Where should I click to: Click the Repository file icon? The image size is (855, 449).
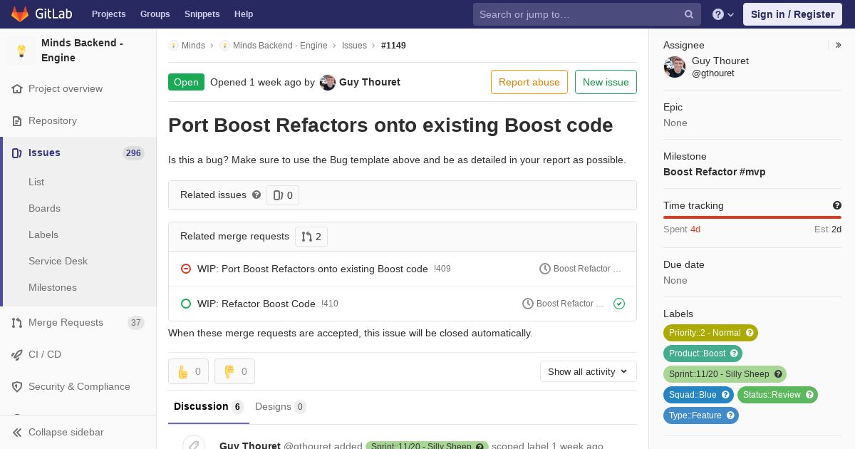pos(17,121)
